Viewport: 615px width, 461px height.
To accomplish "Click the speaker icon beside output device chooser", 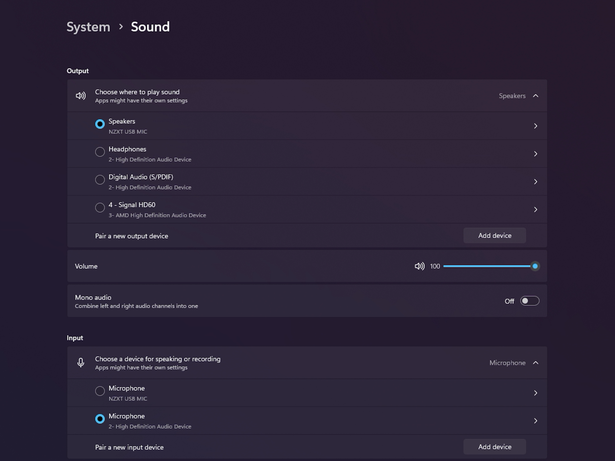I will pos(80,96).
